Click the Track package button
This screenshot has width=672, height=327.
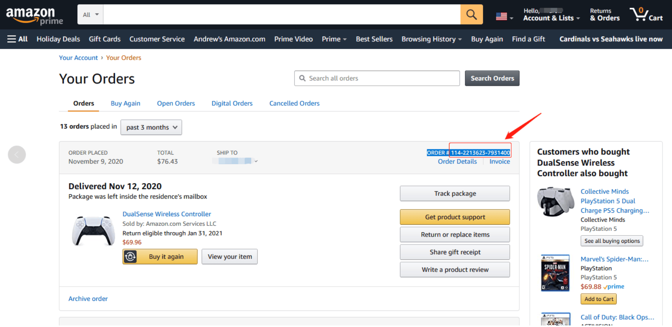point(455,194)
